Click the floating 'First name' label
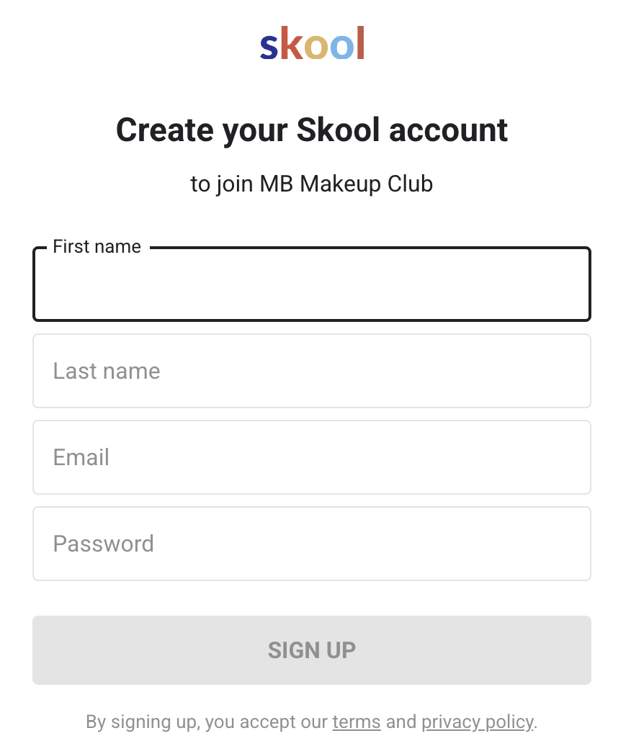 click(97, 246)
